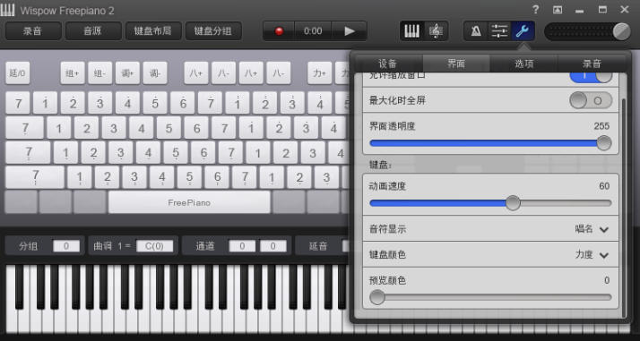Viewport: 640px width, 341px height.
Task: Click the title bar icon beside the help button
Action: point(558,10)
